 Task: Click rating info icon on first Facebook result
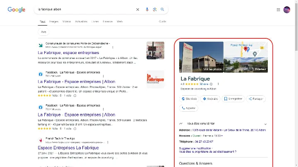coord(75,96)
